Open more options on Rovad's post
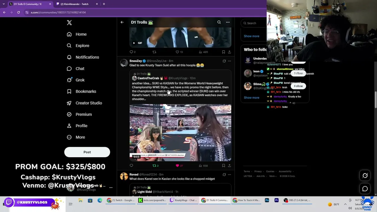The width and height of the screenshot is (377, 212). [229, 175]
